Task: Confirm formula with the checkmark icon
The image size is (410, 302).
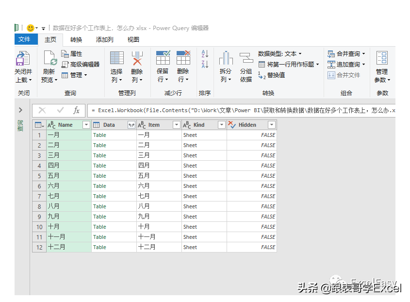Action: (x=60, y=110)
